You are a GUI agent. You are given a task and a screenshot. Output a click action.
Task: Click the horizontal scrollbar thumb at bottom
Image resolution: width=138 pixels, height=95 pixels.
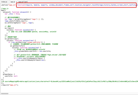pos(5,93)
